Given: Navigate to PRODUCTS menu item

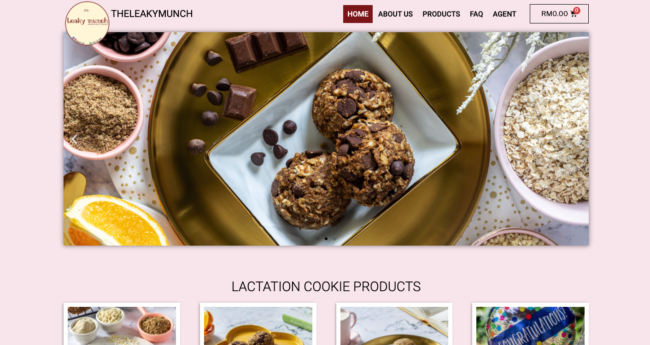Looking at the screenshot, I should [x=441, y=14].
